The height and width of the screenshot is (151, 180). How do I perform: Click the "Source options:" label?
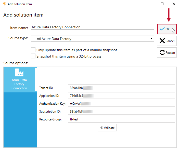[x=16, y=63]
